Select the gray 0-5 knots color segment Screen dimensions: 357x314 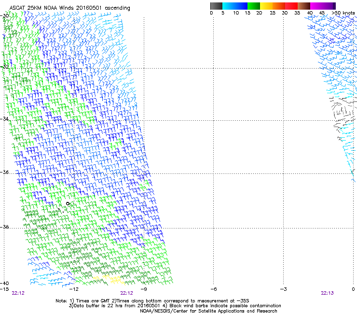pos(216,6)
